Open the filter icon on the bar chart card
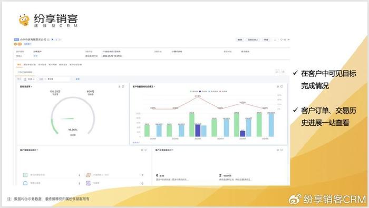Viewport: 369px width, 208px height. 278,86
